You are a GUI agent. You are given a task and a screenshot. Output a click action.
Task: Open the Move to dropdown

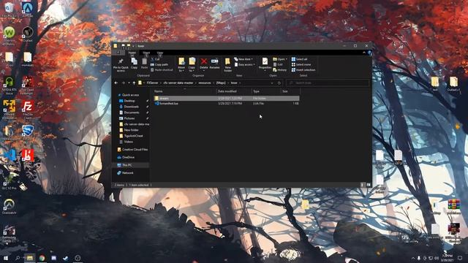click(181, 65)
